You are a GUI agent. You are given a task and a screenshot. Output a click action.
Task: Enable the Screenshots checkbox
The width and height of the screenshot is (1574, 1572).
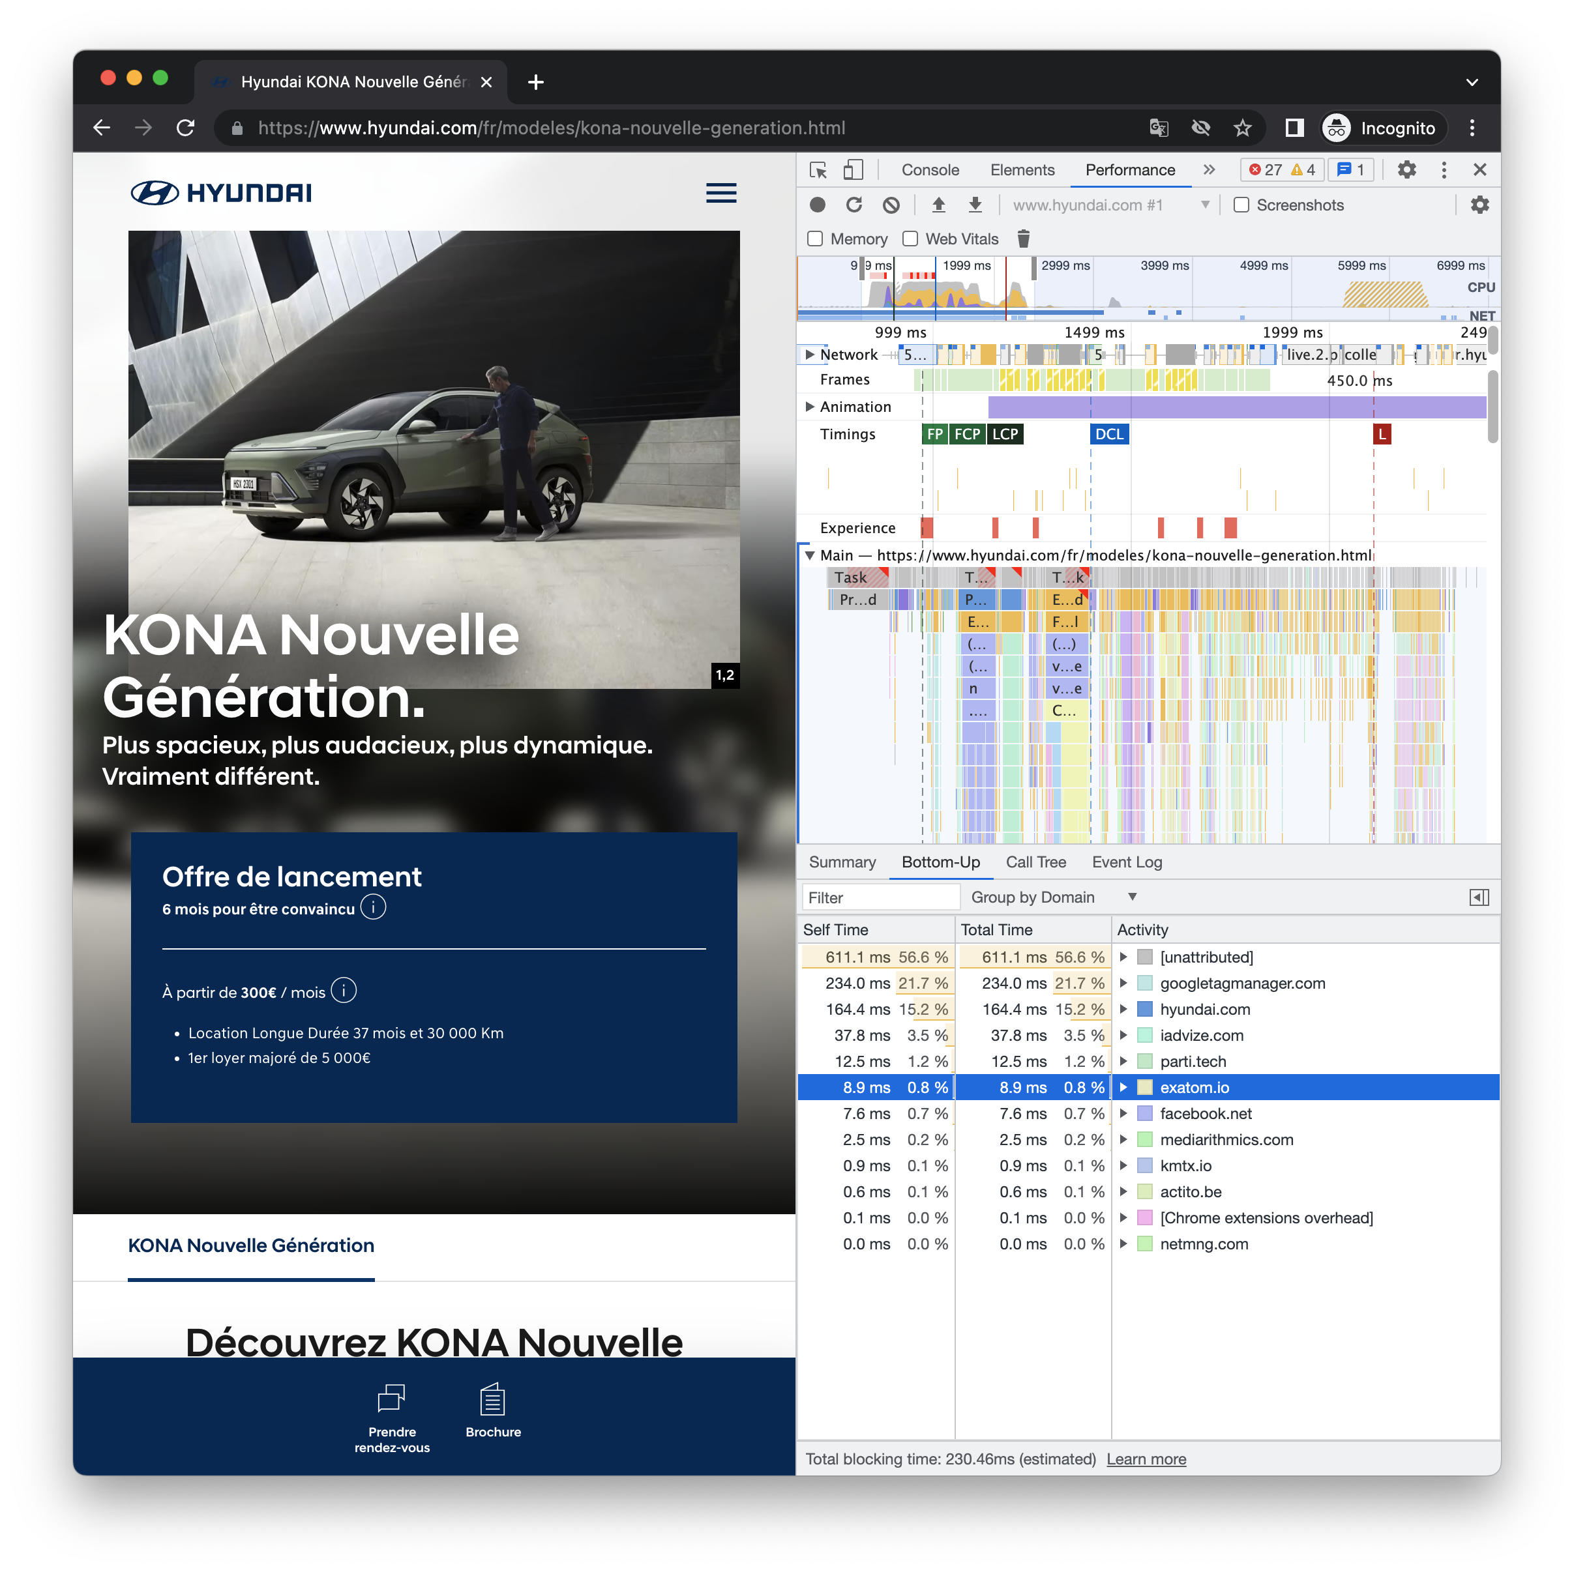(1241, 205)
